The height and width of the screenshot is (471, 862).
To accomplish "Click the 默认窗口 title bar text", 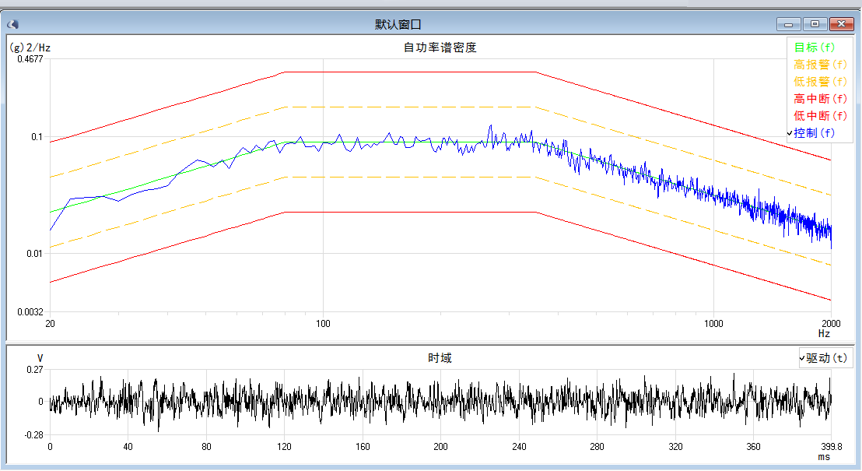I will 398,25.
